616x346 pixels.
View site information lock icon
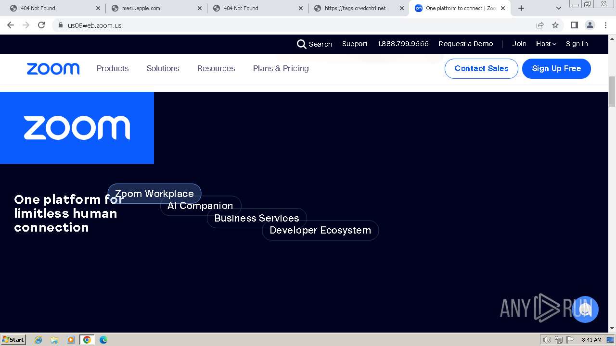point(60,25)
